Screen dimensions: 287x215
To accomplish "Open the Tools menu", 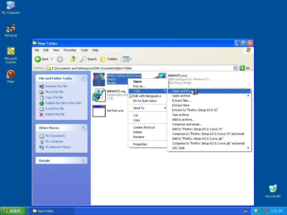I will click(x=84, y=50).
